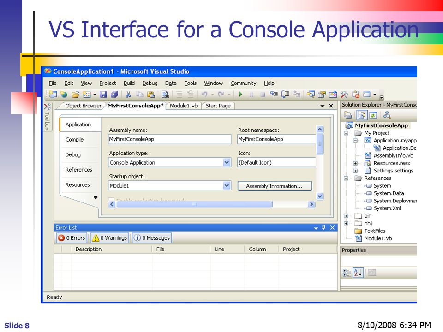Click the Redo arrow icon
The height and width of the screenshot is (332, 443).
pos(221,94)
